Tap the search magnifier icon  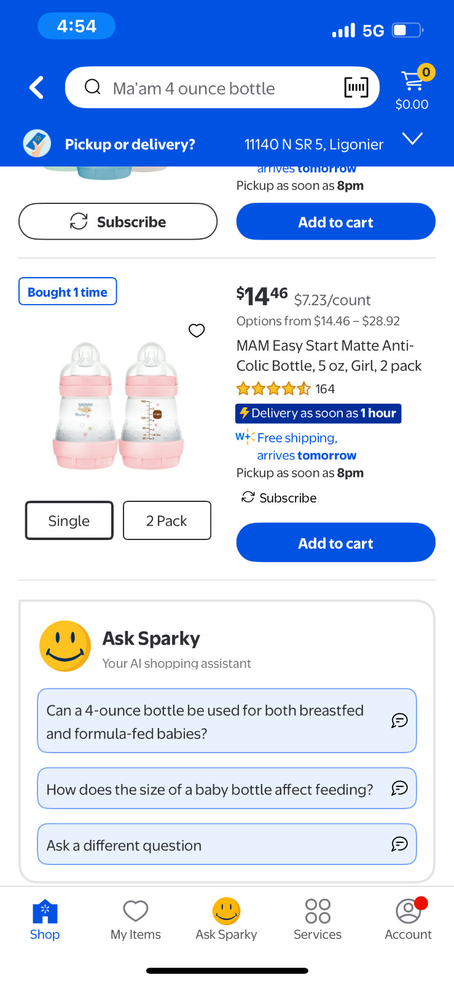(93, 87)
